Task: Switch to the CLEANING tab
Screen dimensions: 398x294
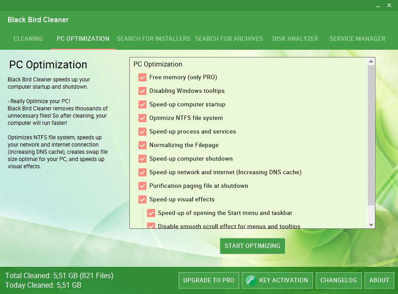Action: point(28,38)
